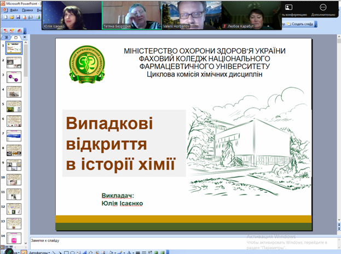Start slide show view button
The image size is (341, 254).
point(11,247)
